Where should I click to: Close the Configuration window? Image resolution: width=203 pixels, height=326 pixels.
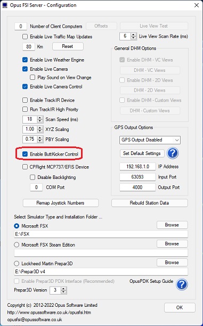coord(197,5)
